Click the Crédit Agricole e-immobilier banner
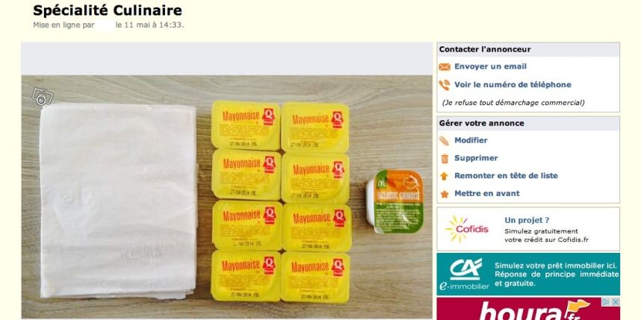641x320 pixels. (x=528, y=274)
